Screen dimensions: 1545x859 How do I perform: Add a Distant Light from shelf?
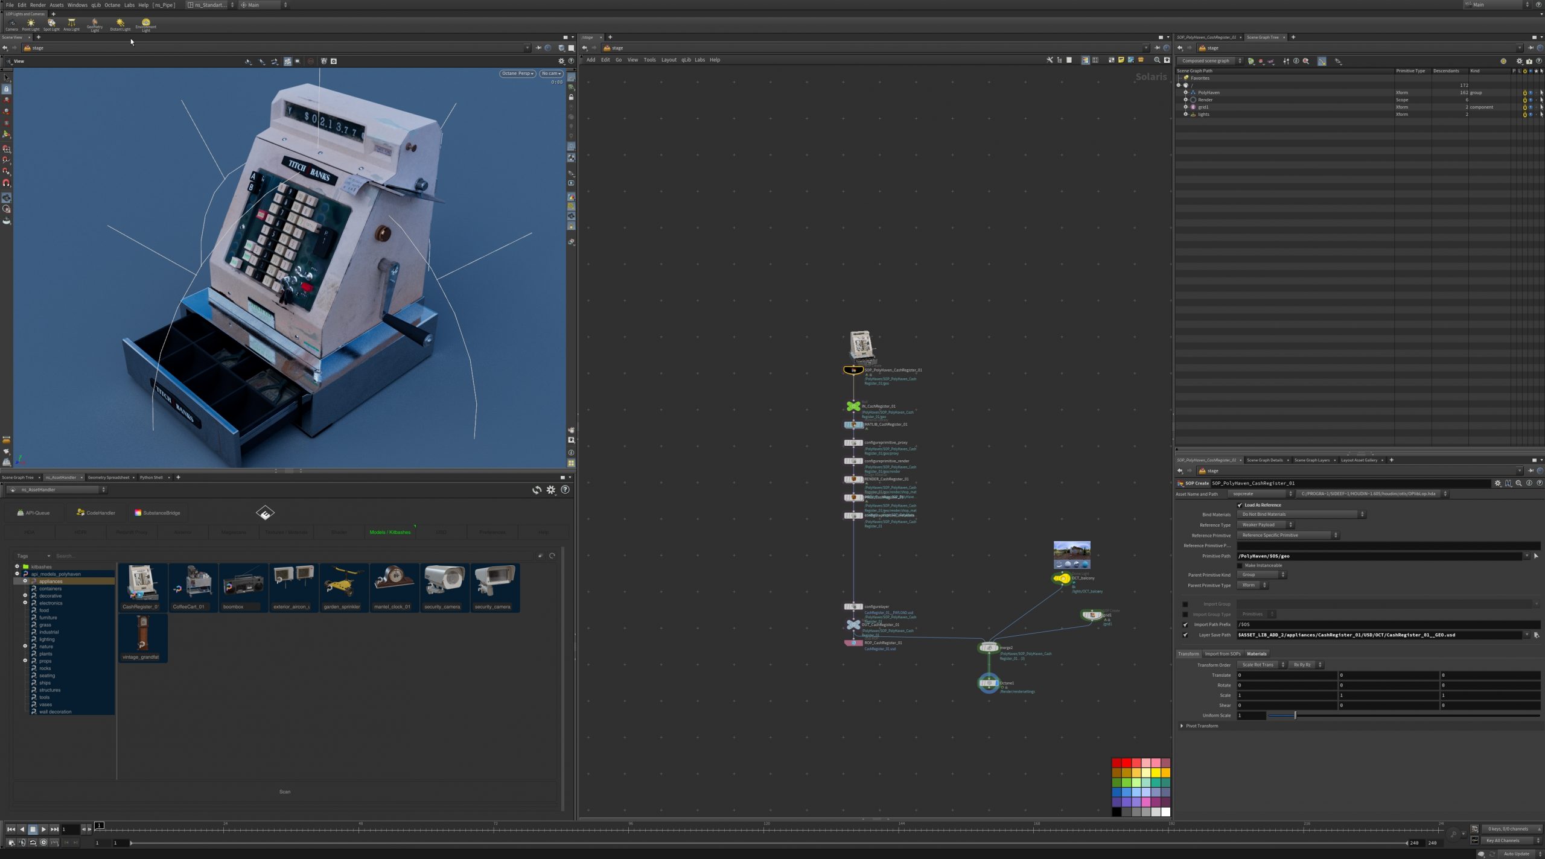pyautogui.click(x=120, y=24)
